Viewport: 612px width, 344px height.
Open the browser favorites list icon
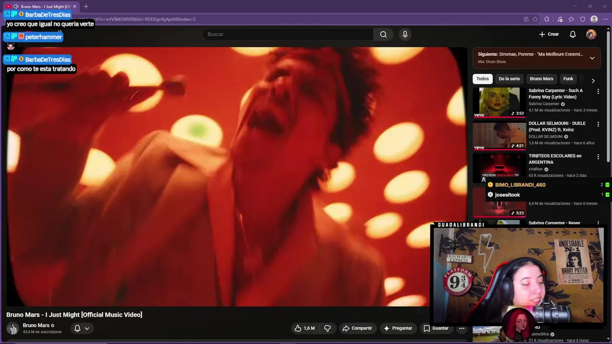(x=571, y=19)
